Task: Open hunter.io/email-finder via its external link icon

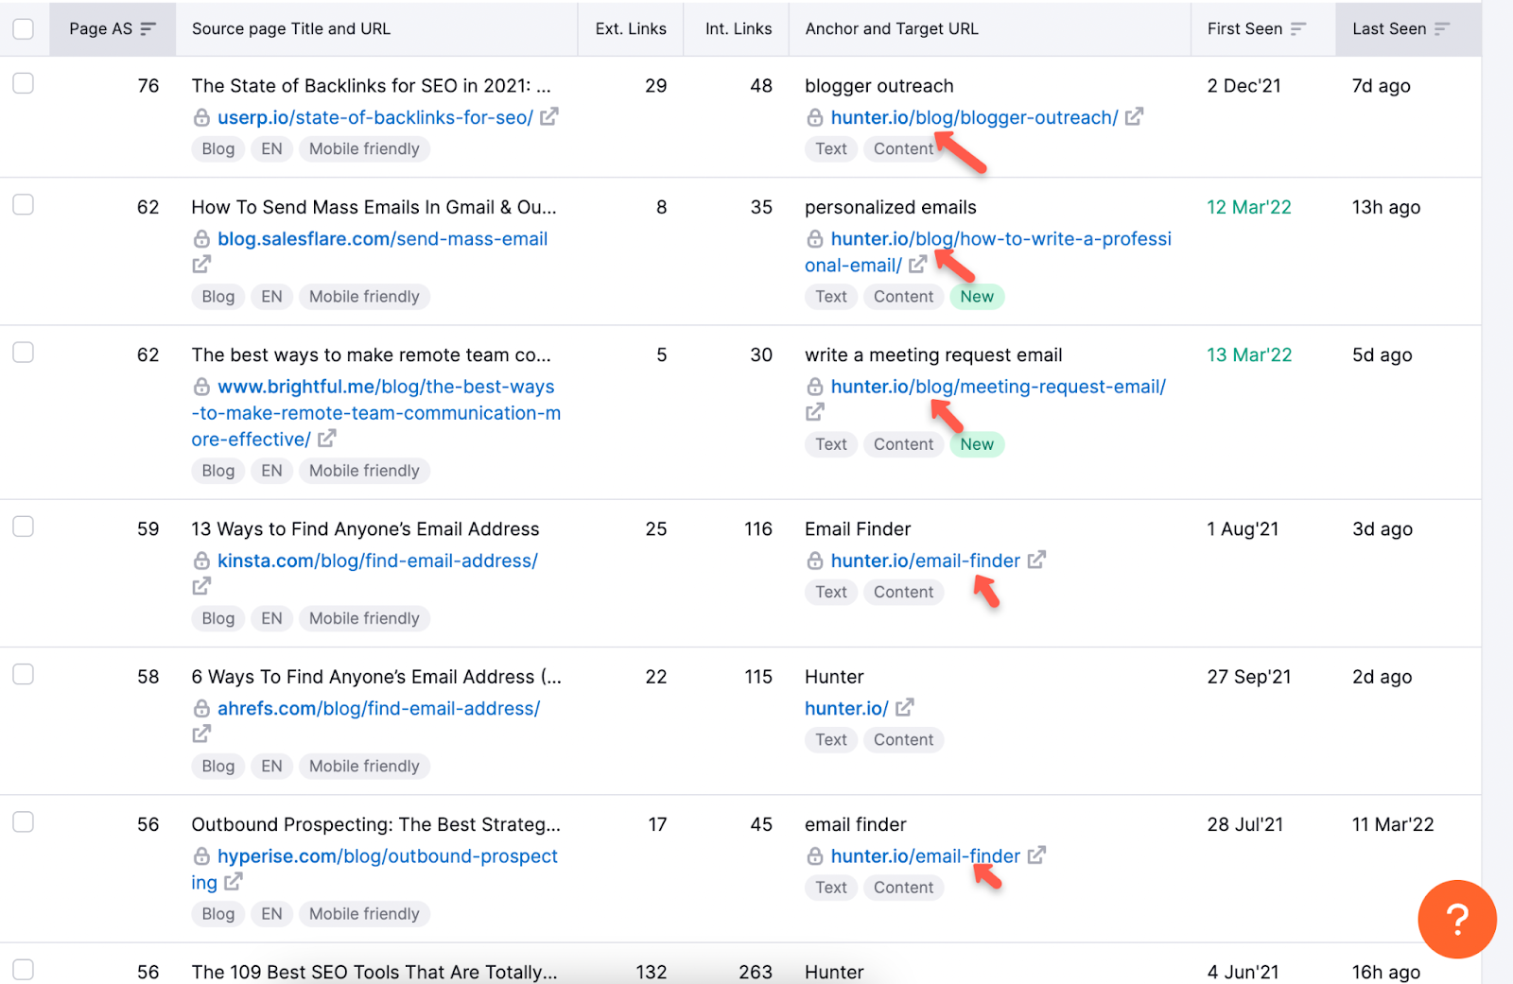Action: click(1037, 560)
